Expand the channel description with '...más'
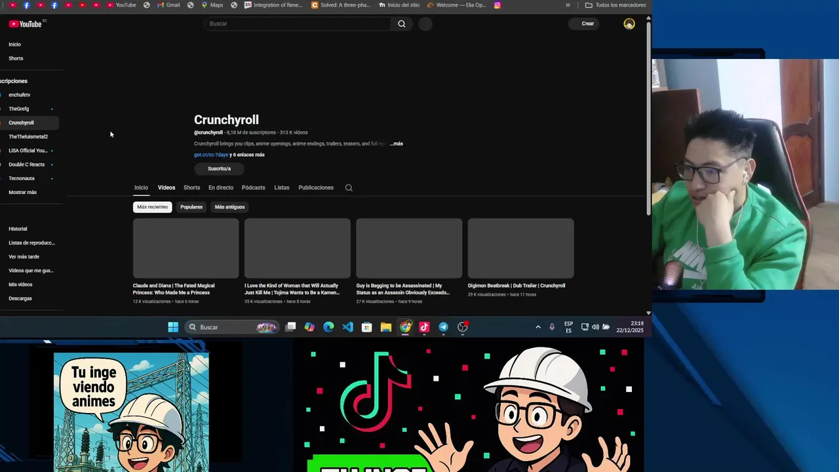Image resolution: width=839 pixels, height=472 pixels. pyautogui.click(x=396, y=144)
